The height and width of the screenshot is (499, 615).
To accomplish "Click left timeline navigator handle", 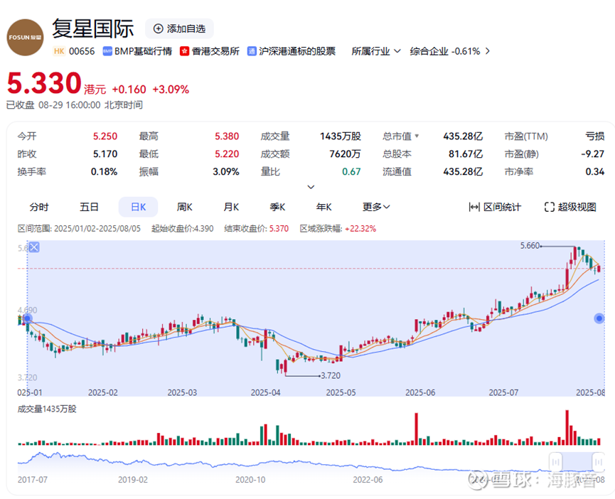I will pyautogui.click(x=555, y=461).
